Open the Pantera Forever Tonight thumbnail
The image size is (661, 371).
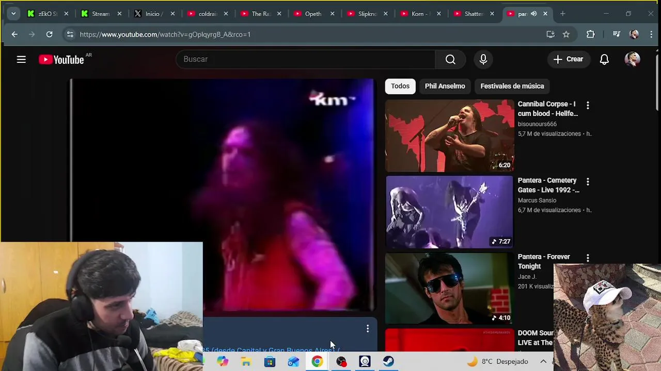click(449, 288)
